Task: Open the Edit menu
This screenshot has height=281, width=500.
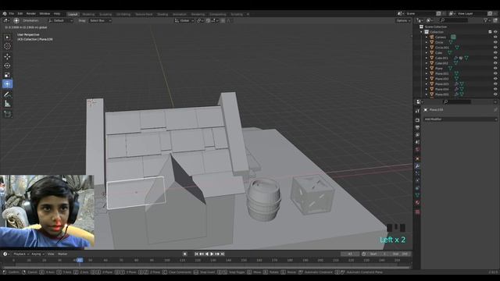Action: [x=20, y=14]
